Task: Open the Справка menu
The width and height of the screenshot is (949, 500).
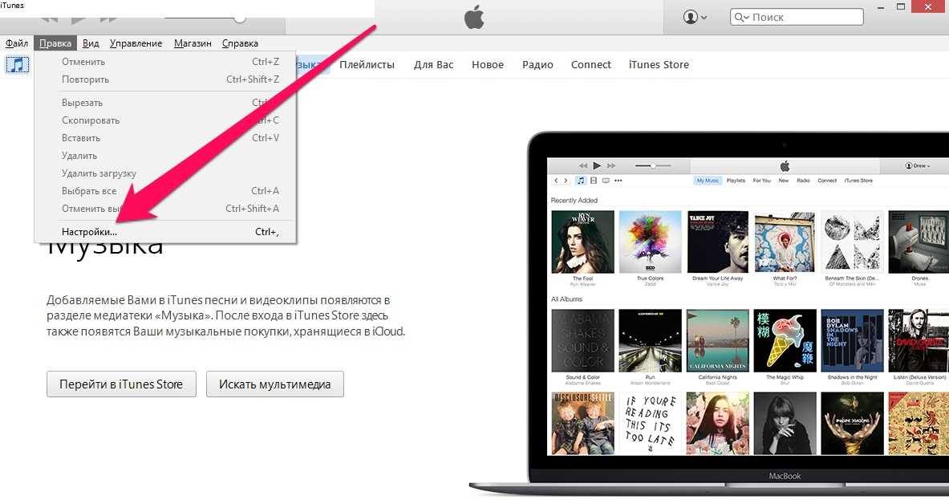Action: 240,43
